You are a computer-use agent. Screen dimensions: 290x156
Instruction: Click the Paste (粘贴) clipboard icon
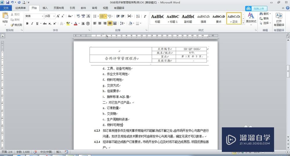(x=5, y=16)
